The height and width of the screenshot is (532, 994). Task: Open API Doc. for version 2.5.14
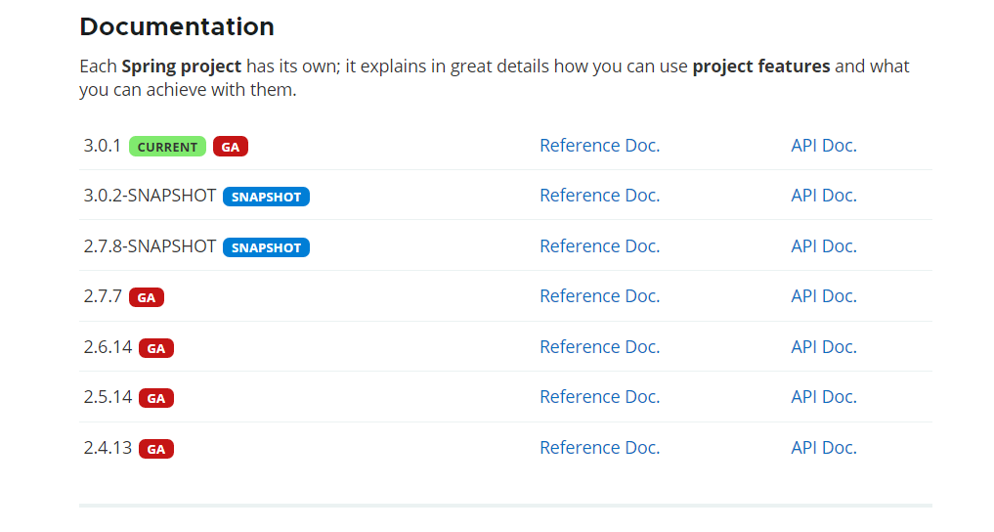(x=824, y=397)
